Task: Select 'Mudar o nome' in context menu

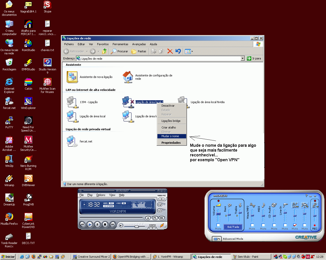Action: [170, 136]
